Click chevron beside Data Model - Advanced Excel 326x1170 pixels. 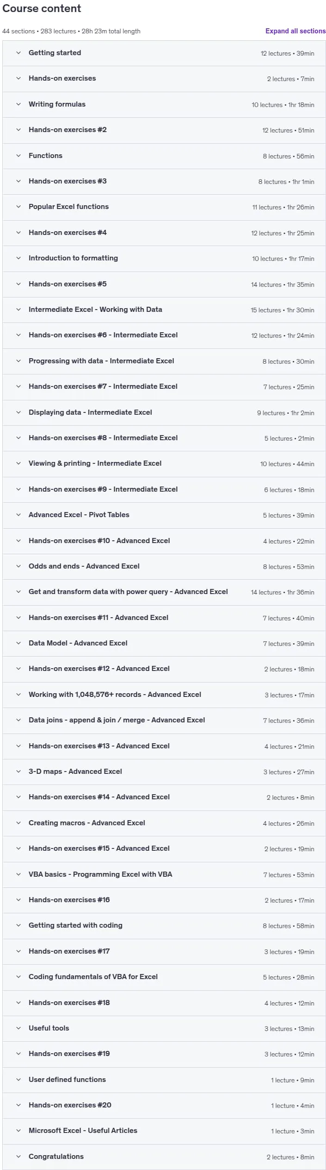pos(18,643)
